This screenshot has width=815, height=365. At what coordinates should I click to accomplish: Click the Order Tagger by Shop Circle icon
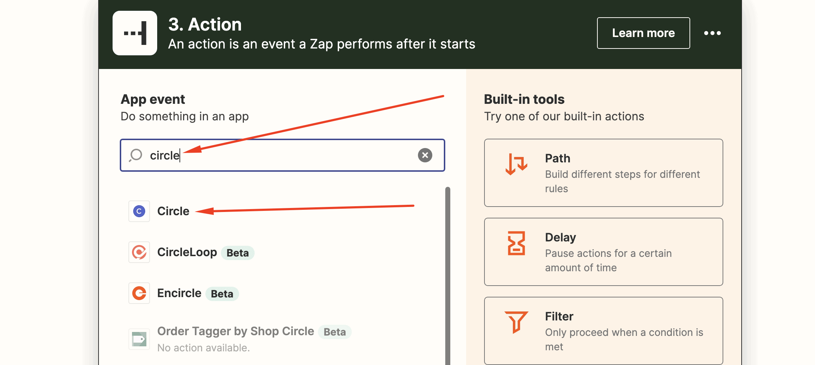coord(139,339)
